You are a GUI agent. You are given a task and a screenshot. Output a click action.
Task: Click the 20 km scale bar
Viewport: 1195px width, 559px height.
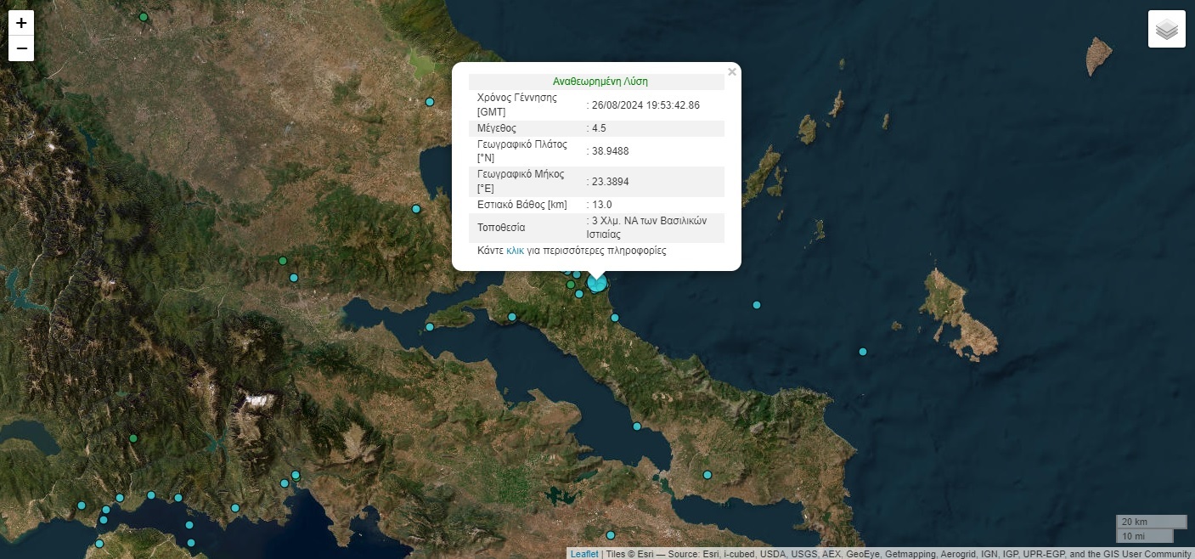1150,521
